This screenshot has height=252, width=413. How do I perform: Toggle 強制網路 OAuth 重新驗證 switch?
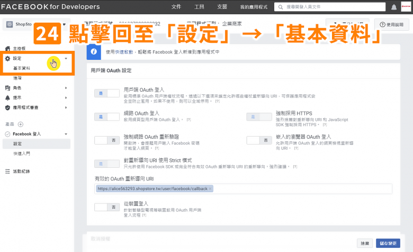[x=107, y=140]
